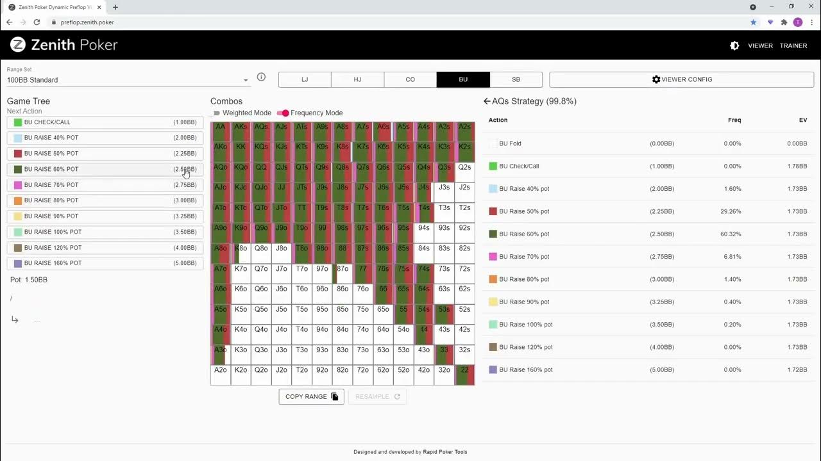
Task: Open a new browser tab with plus icon
Action: (x=115, y=7)
